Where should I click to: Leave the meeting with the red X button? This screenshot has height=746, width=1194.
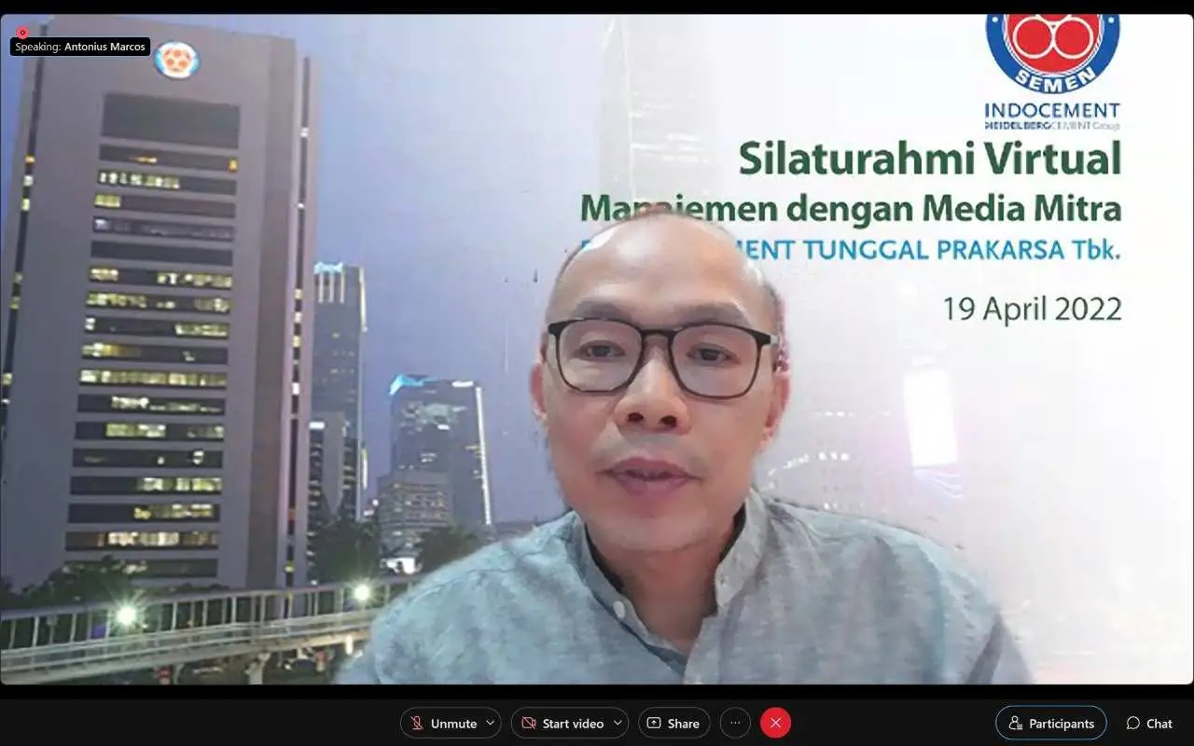pyautogui.click(x=775, y=723)
